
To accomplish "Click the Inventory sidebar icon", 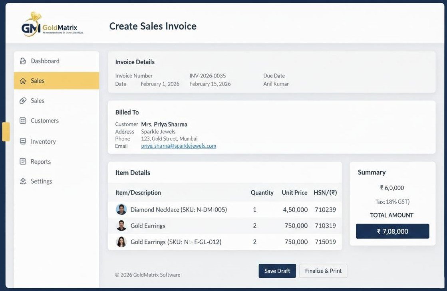I will [23, 141].
